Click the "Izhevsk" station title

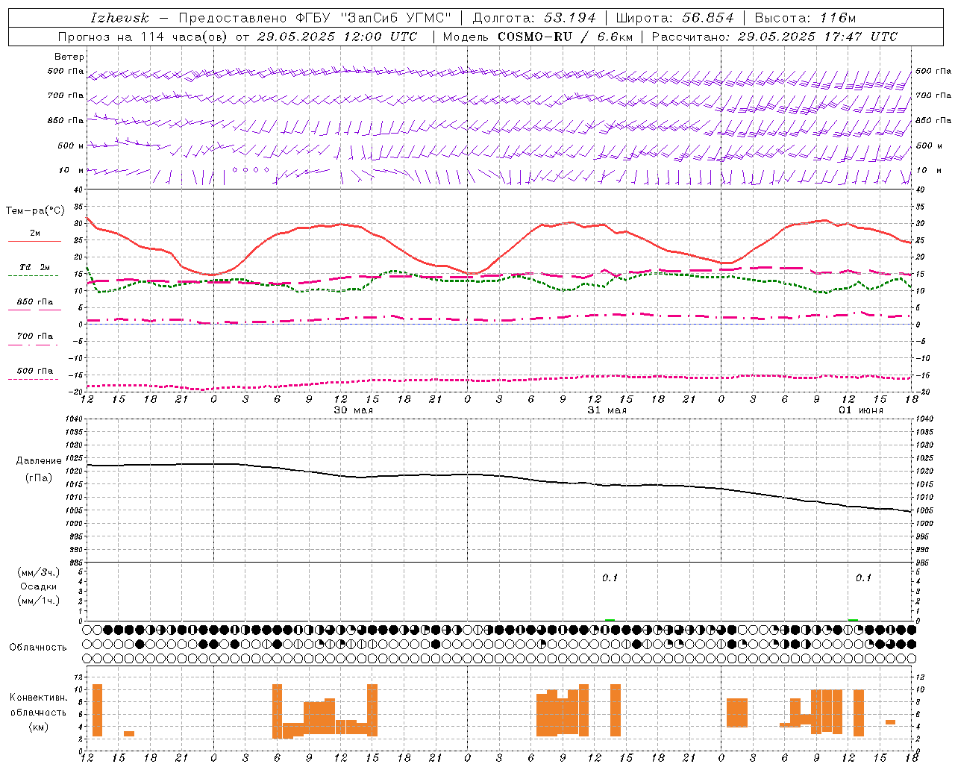(x=119, y=18)
